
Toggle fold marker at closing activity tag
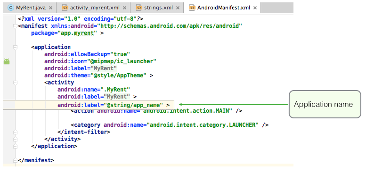(15, 139)
